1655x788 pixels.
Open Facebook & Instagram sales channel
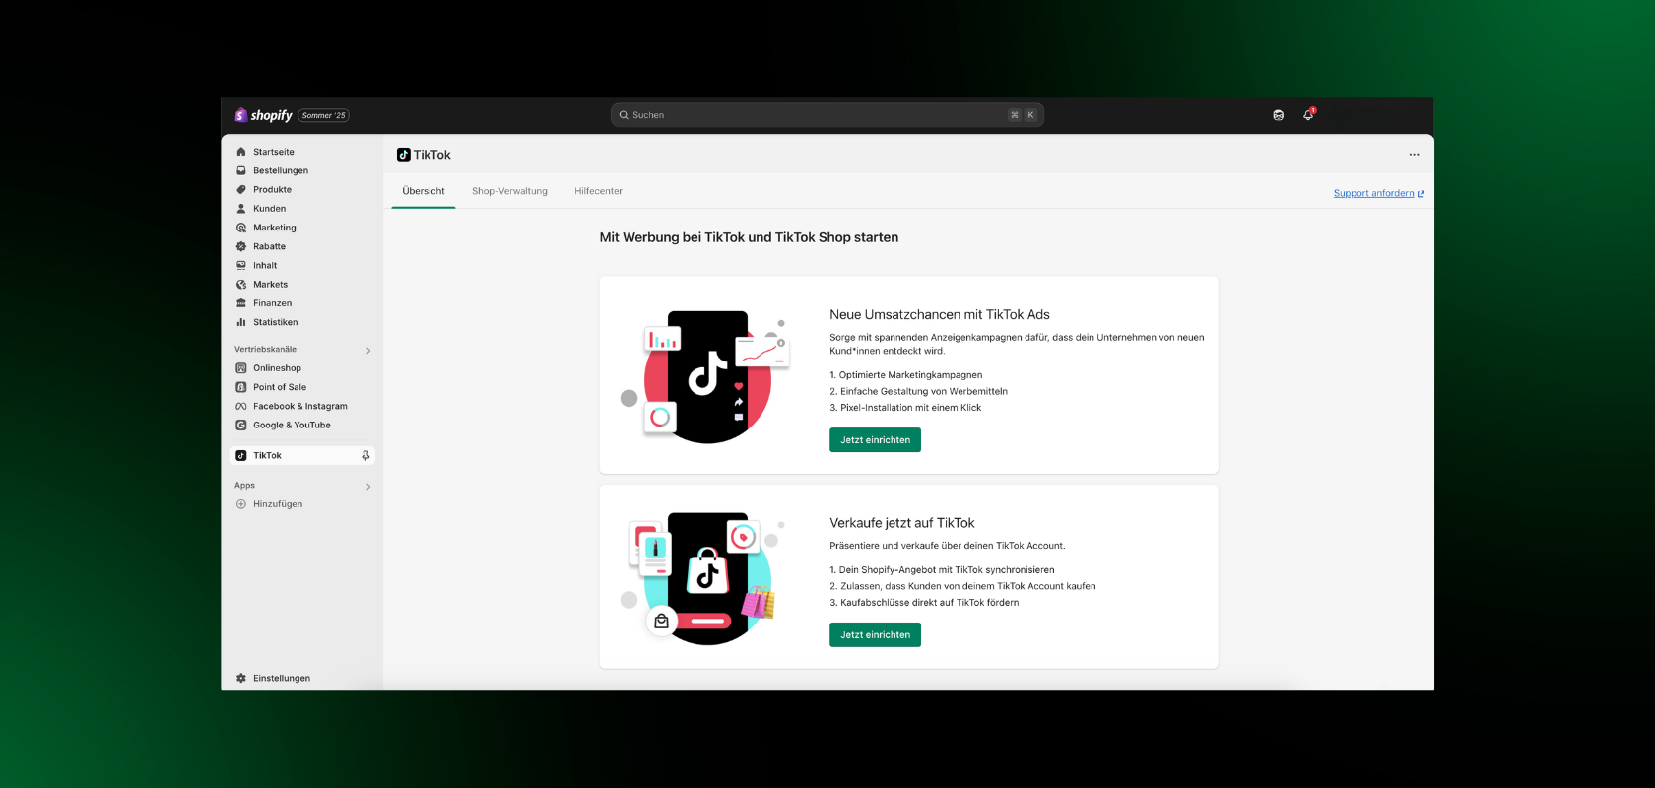click(x=299, y=406)
